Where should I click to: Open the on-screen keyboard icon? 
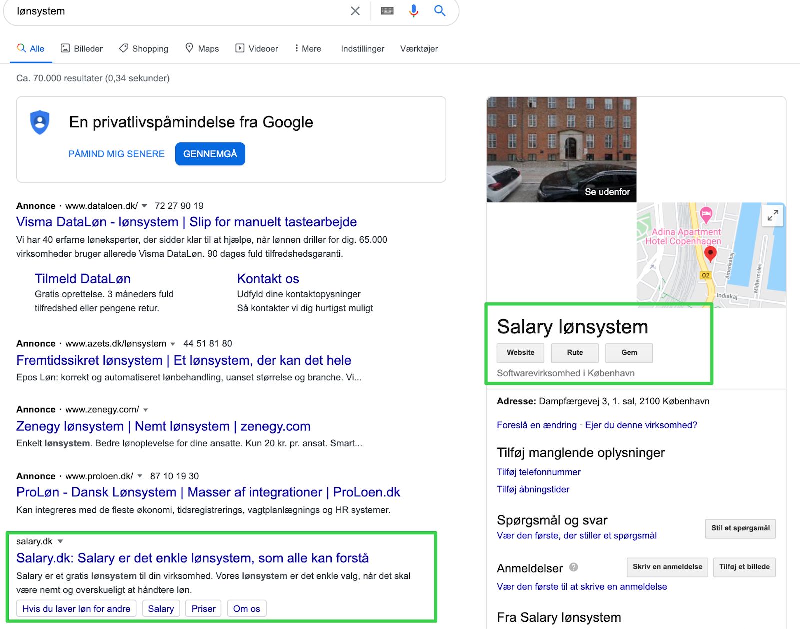[x=387, y=11]
